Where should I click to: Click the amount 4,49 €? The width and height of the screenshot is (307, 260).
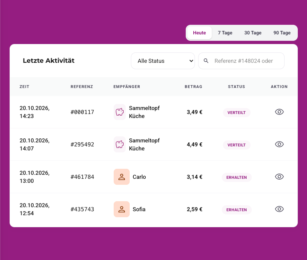pyautogui.click(x=195, y=144)
